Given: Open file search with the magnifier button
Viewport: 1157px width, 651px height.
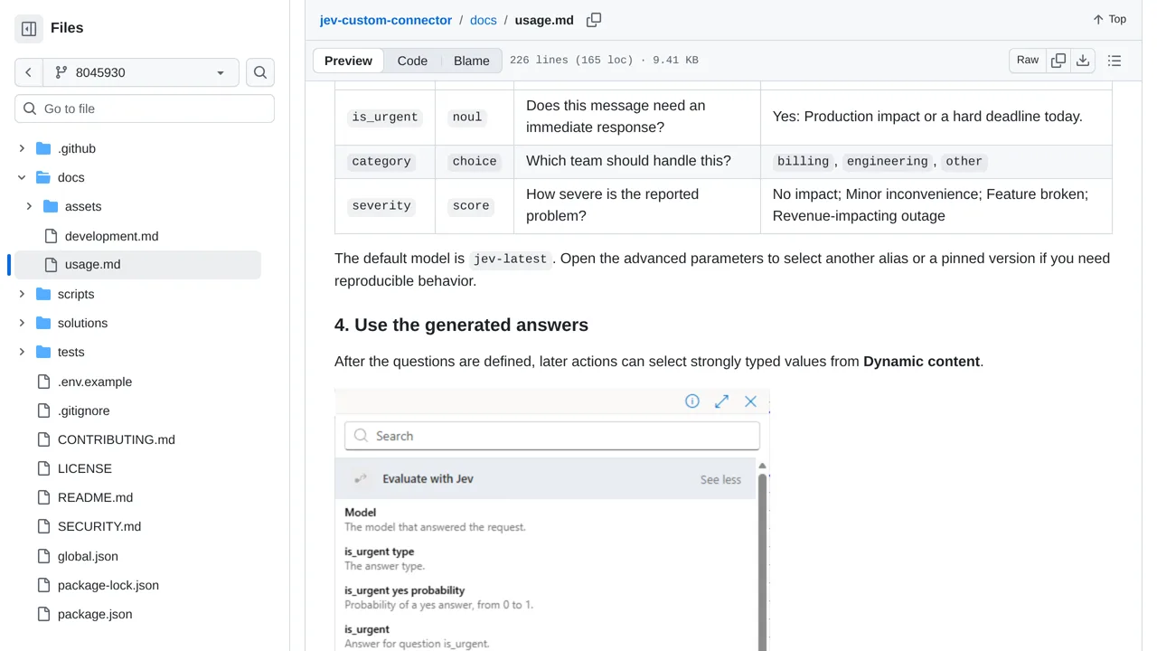Looking at the screenshot, I should (x=260, y=72).
